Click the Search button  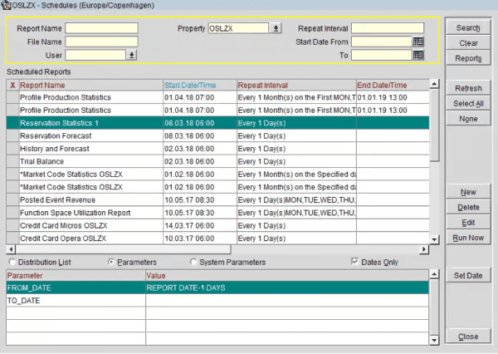point(468,28)
